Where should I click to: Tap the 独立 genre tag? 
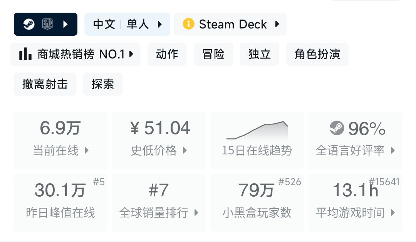click(x=260, y=54)
